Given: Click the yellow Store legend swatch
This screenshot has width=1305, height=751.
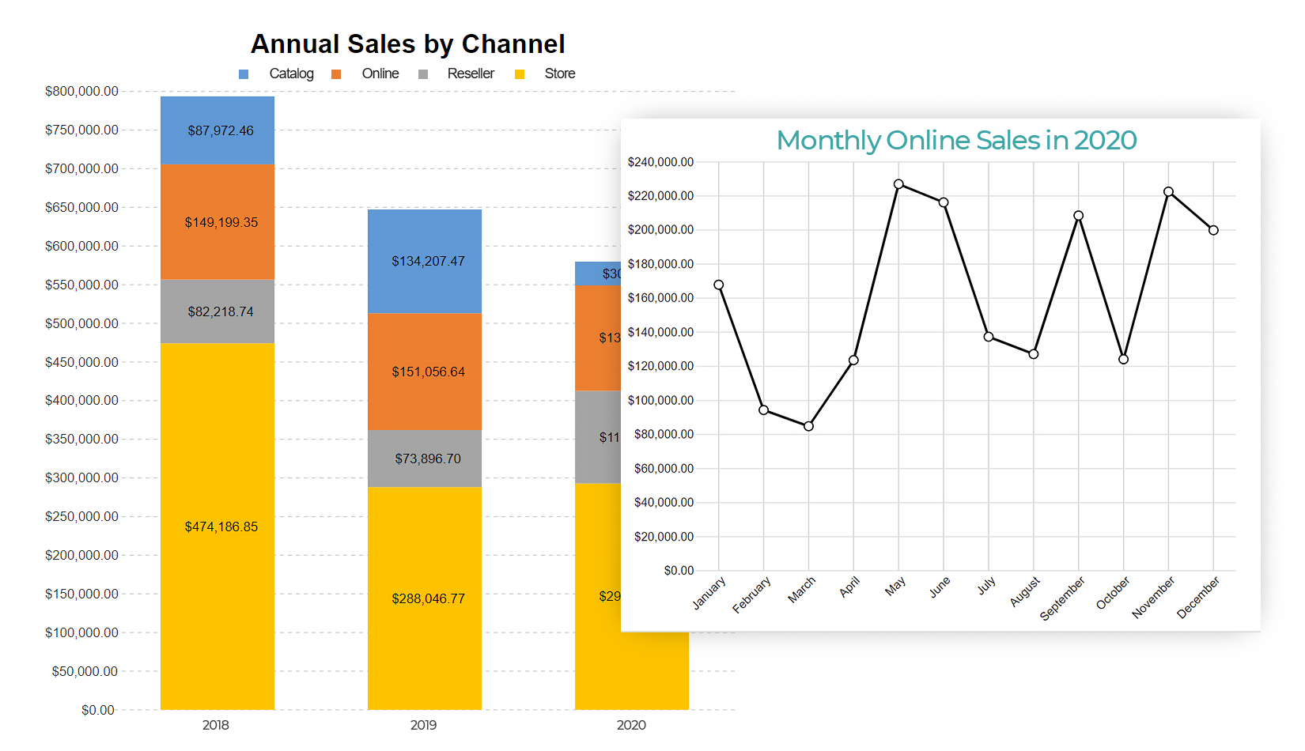Looking at the screenshot, I should click(x=520, y=74).
